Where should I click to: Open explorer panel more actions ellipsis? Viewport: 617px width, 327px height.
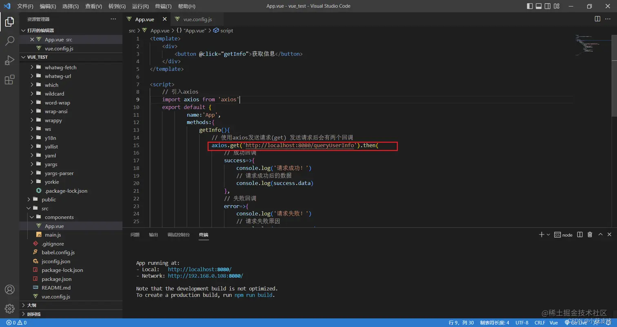pyautogui.click(x=113, y=19)
